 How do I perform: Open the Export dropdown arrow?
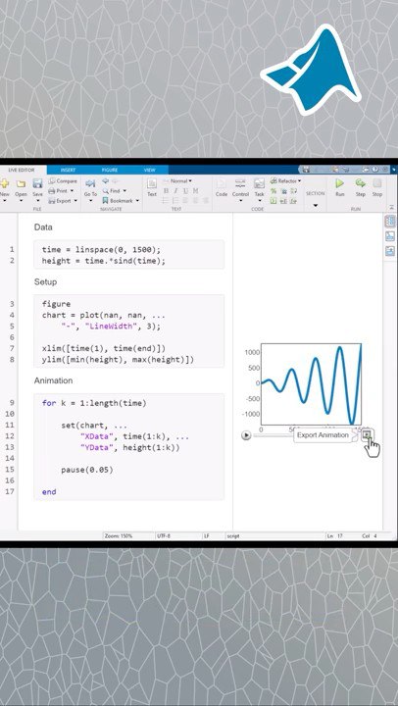tap(75, 201)
